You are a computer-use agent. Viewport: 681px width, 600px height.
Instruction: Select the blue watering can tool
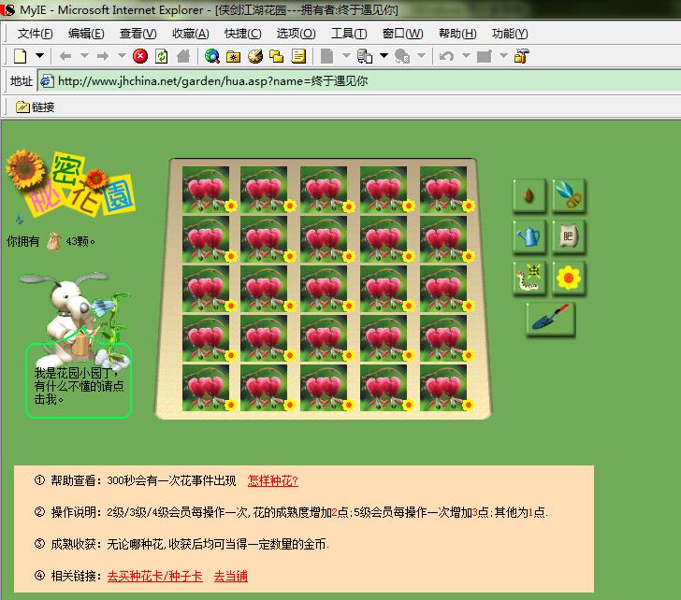[x=529, y=236]
